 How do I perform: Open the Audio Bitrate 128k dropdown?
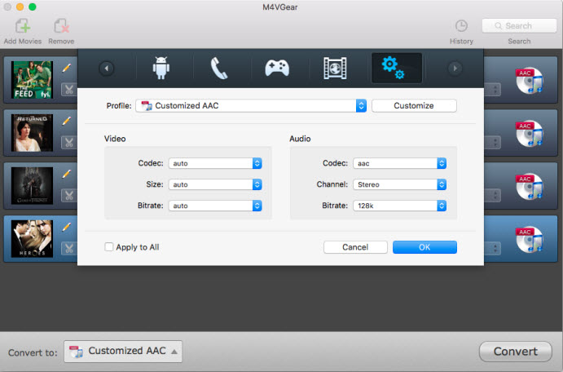[399, 206]
